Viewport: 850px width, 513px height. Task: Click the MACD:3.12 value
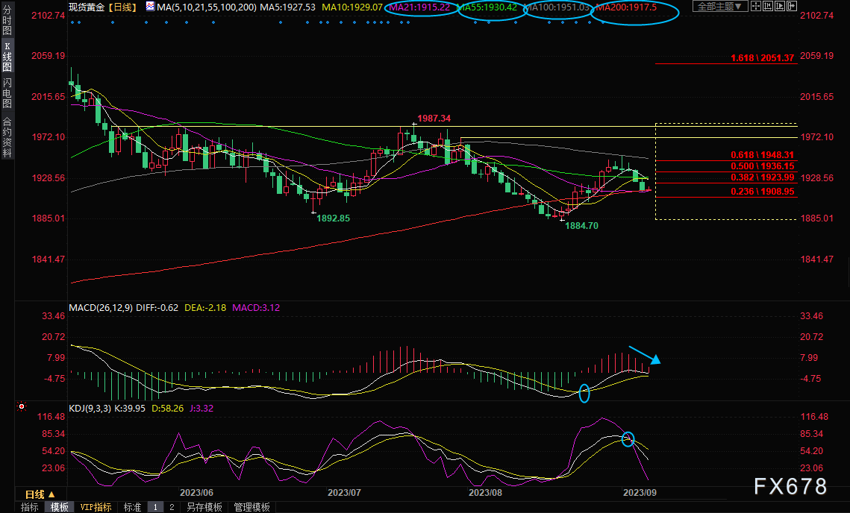[x=256, y=308]
